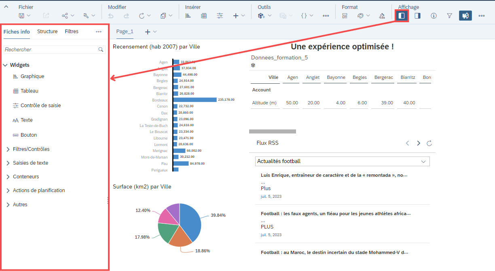
Task: Toggle the optimized view mode button
Action: pos(465,15)
